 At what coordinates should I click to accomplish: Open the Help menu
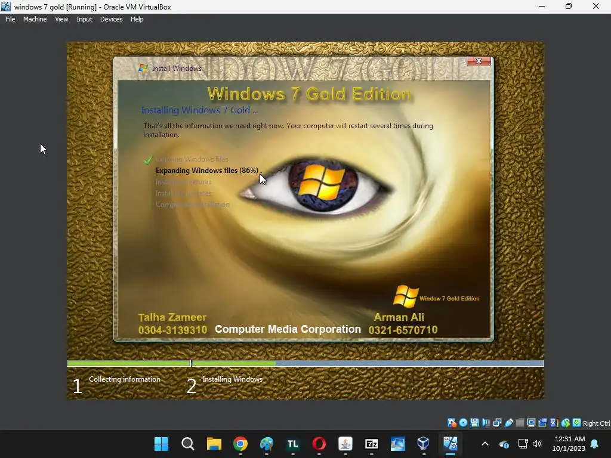pyautogui.click(x=137, y=19)
